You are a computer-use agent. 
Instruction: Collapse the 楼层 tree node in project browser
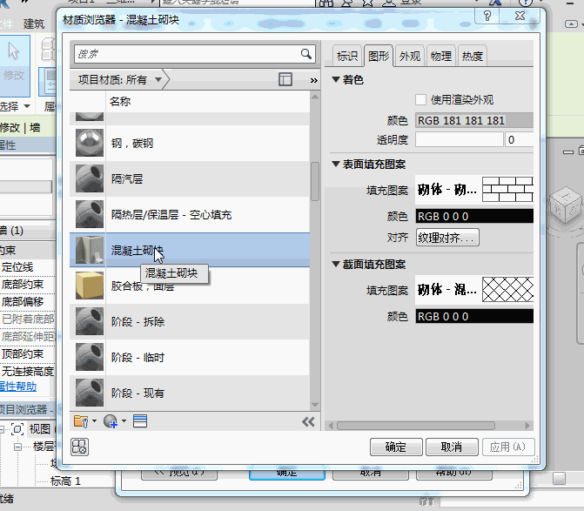(x=17, y=447)
